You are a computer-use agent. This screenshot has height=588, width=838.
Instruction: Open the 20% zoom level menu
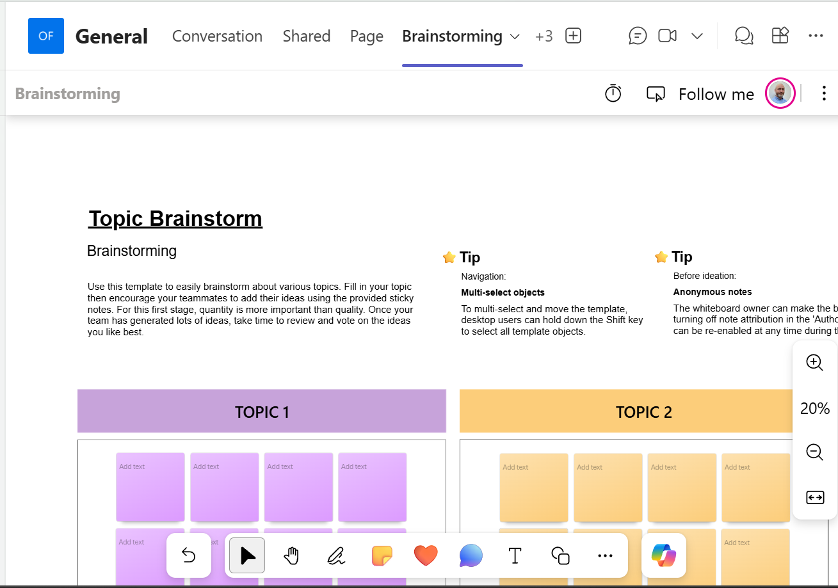coord(815,408)
